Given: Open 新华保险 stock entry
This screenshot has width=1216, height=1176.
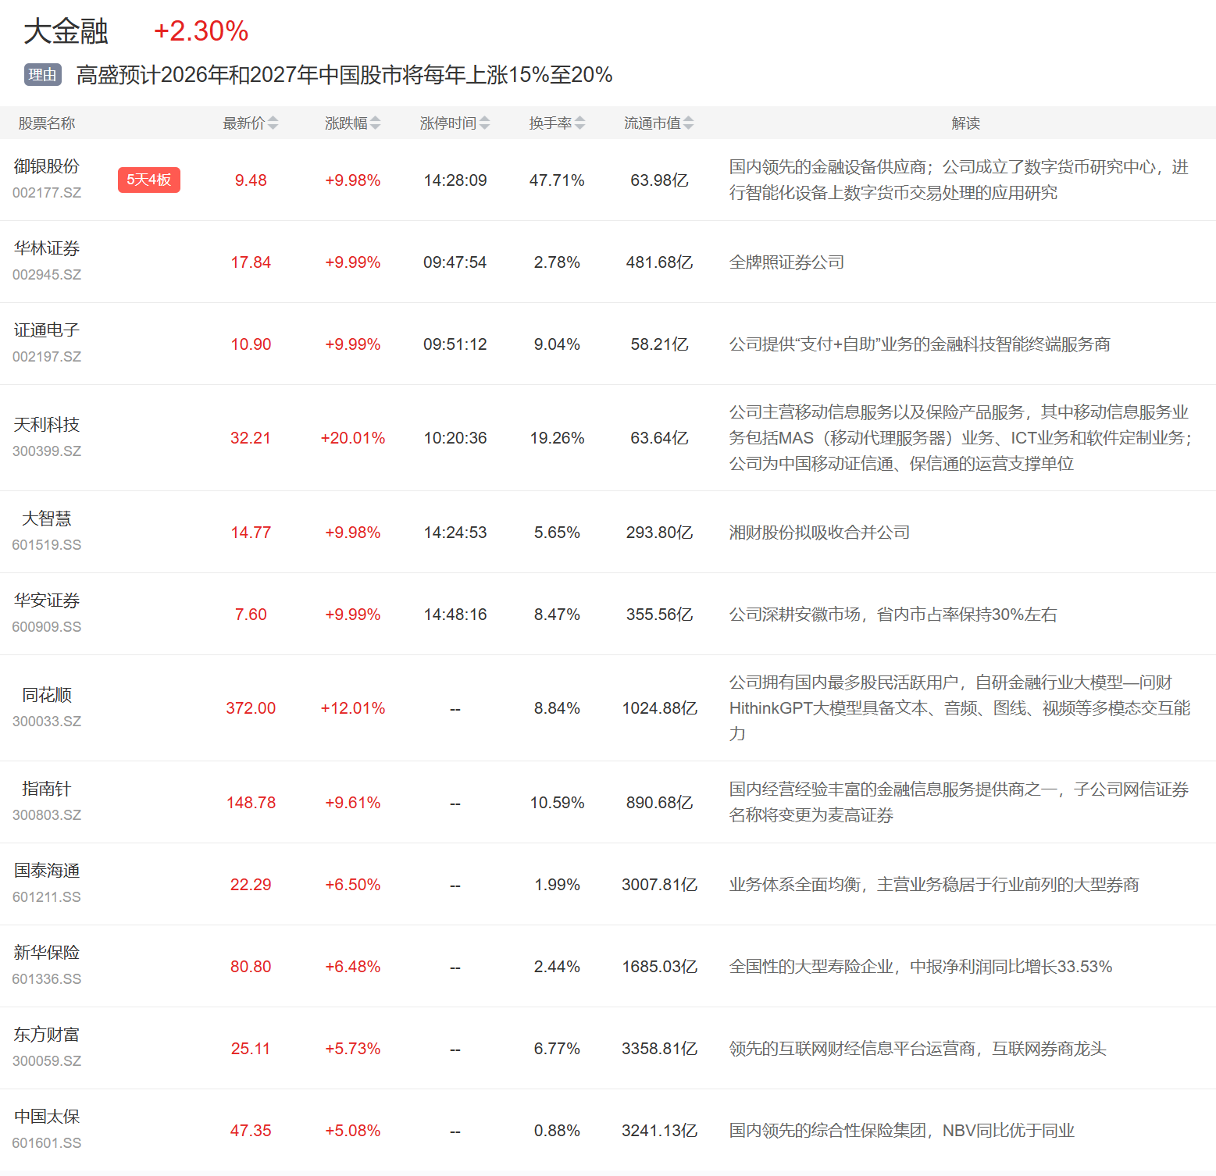Looking at the screenshot, I should pyautogui.click(x=47, y=953).
